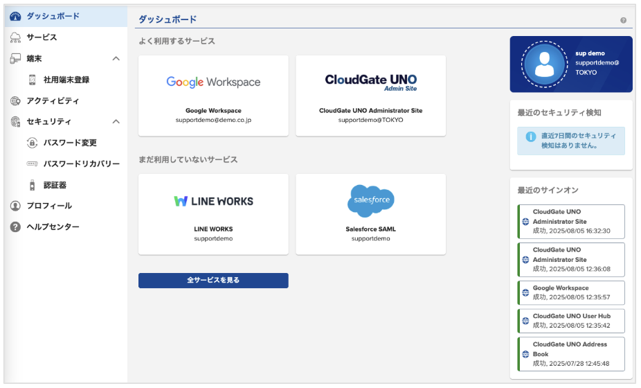Click the セキュリティ fingerprint icon

coord(15,121)
